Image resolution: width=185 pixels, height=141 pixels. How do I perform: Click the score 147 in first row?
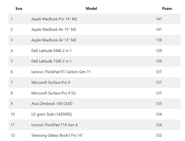pyautogui.click(x=159, y=19)
